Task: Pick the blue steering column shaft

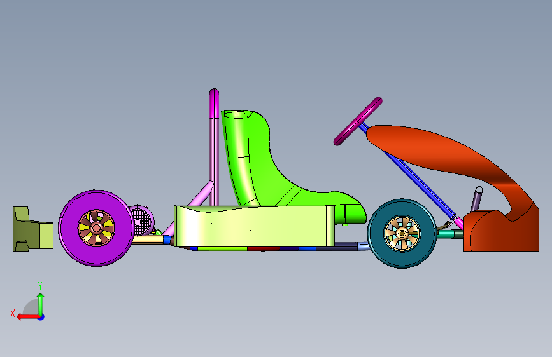Action: (419, 181)
